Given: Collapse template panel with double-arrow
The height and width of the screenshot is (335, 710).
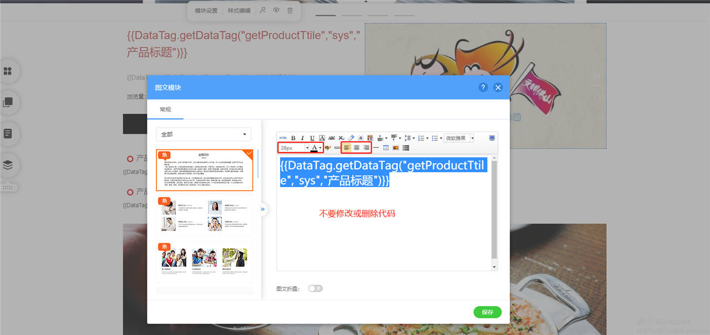Looking at the screenshot, I should [x=262, y=209].
